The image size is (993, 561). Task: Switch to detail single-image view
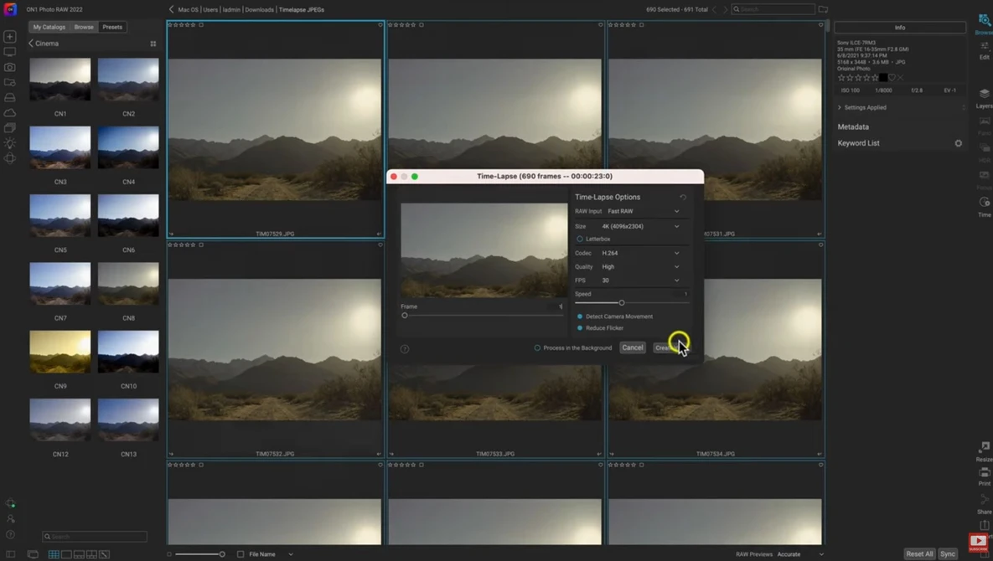66,554
